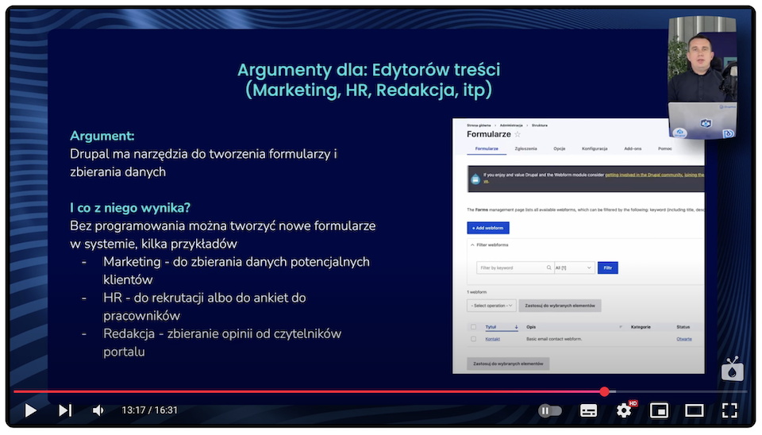Play the video
Image resolution: width=762 pixels, height=435 pixels.
[30, 410]
